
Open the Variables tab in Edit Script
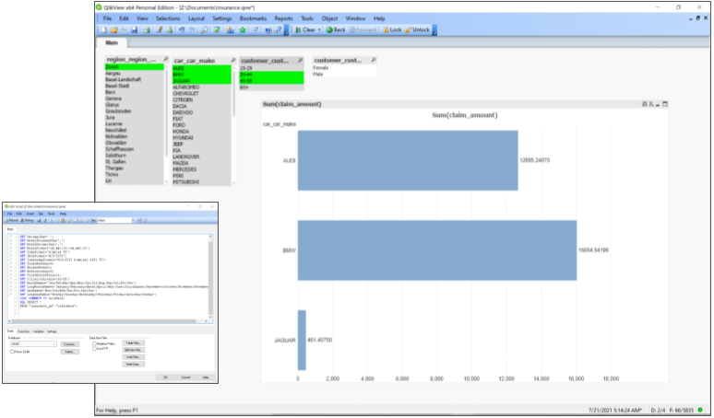[x=38, y=331]
